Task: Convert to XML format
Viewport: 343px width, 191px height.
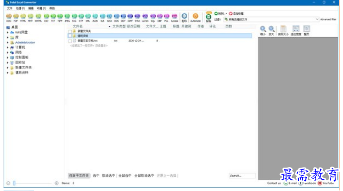Action: click(88, 18)
